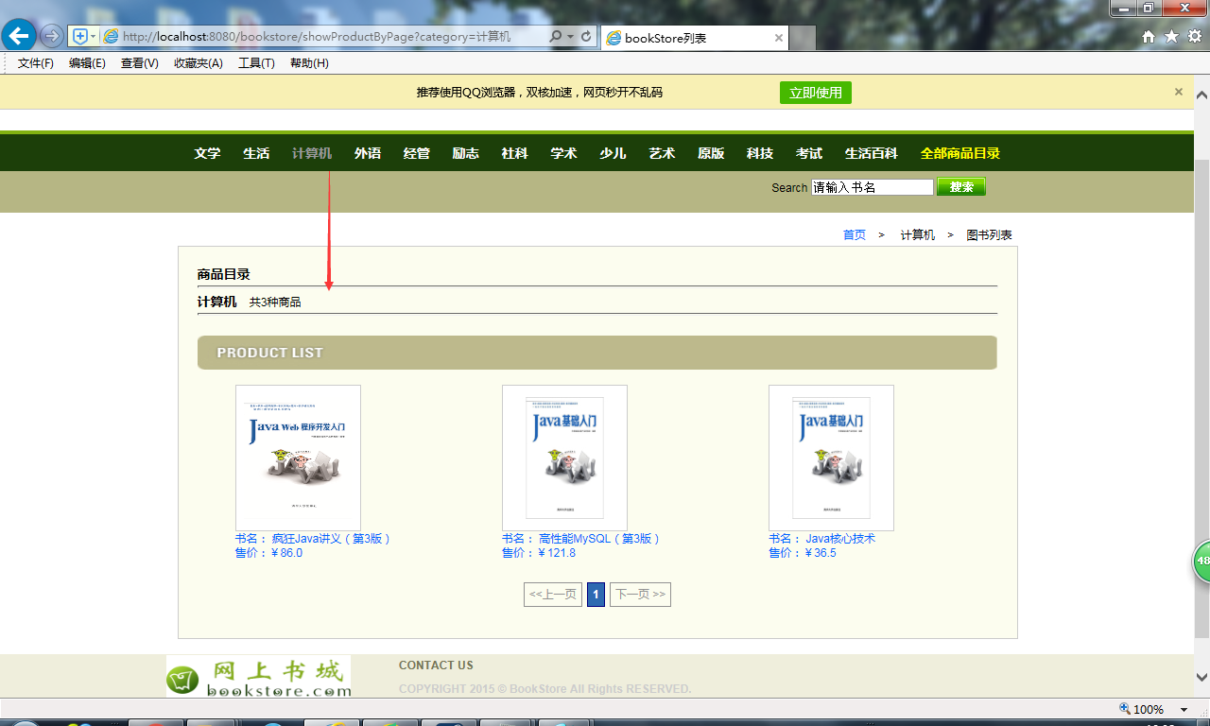
Task: Open the 100% zoom level dropdown
Action: tap(1184, 710)
